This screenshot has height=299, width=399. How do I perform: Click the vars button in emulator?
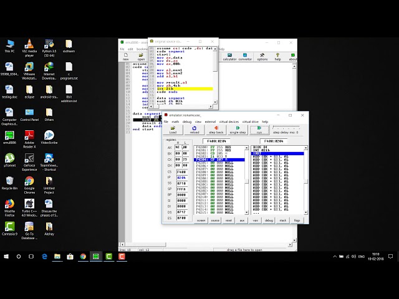pyautogui.click(x=255, y=221)
